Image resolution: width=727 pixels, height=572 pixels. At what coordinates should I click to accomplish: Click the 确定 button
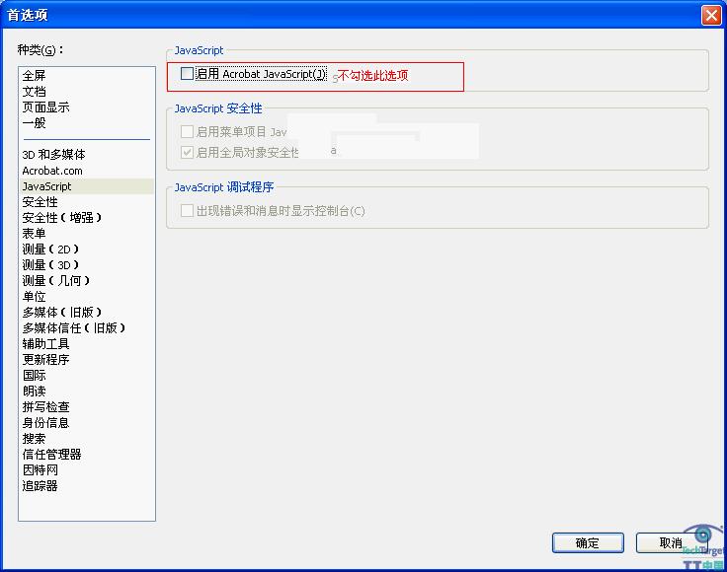click(x=587, y=542)
